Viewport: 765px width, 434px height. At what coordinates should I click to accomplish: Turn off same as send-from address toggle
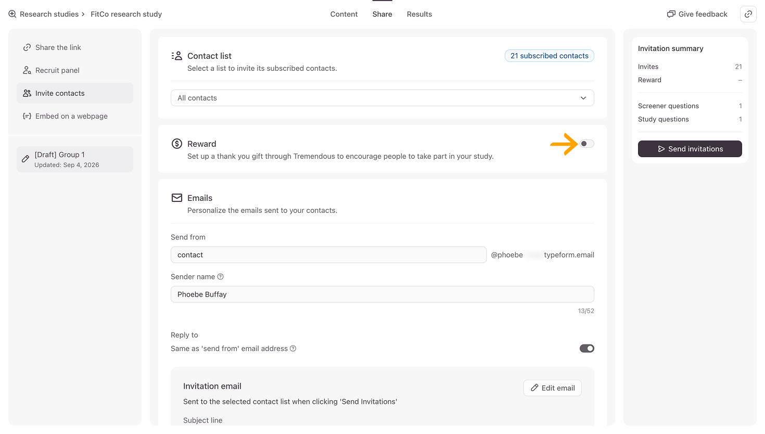click(x=587, y=349)
